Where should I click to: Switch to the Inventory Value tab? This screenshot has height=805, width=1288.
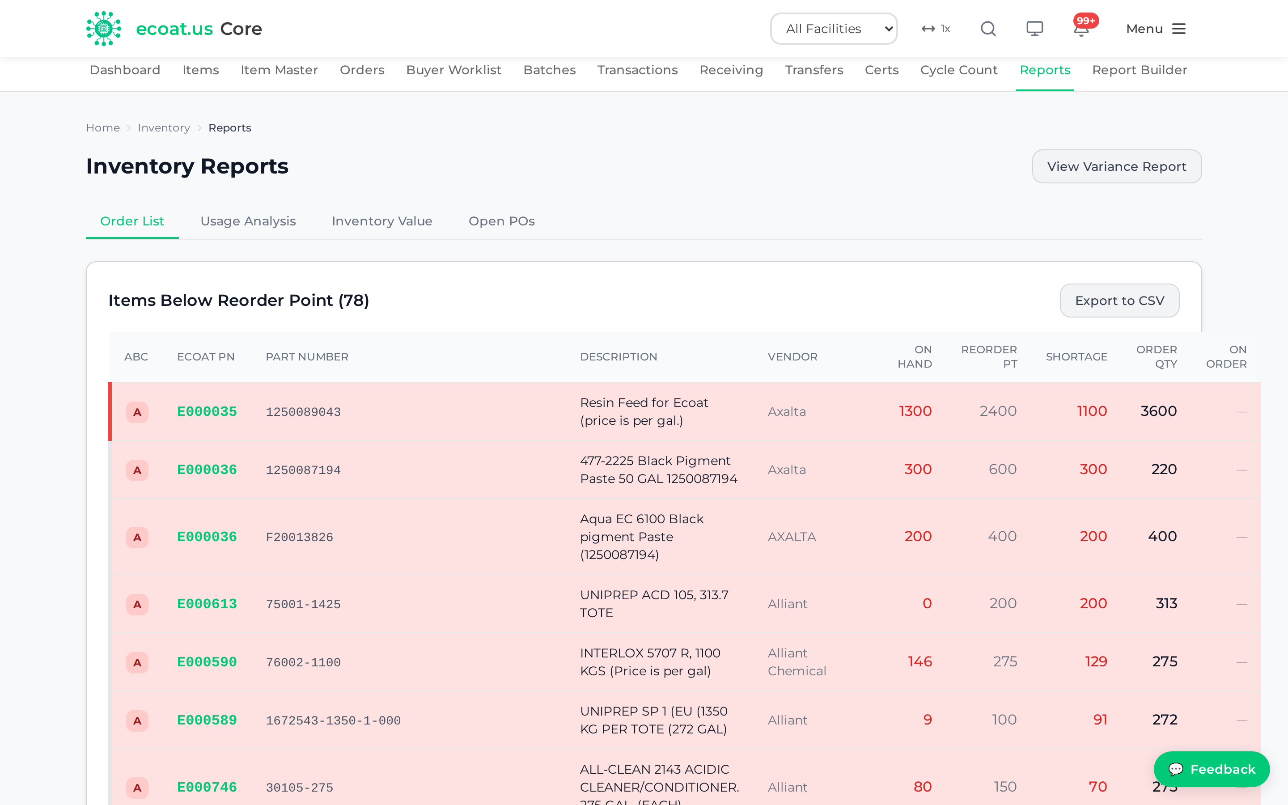382,221
